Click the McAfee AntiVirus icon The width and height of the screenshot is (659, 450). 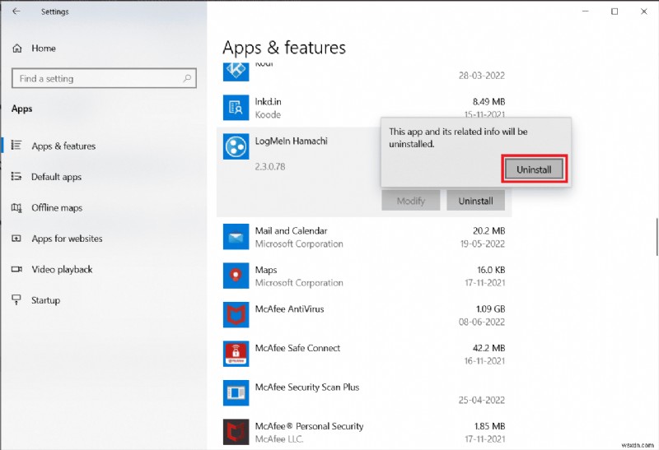[x=236, y=314]
